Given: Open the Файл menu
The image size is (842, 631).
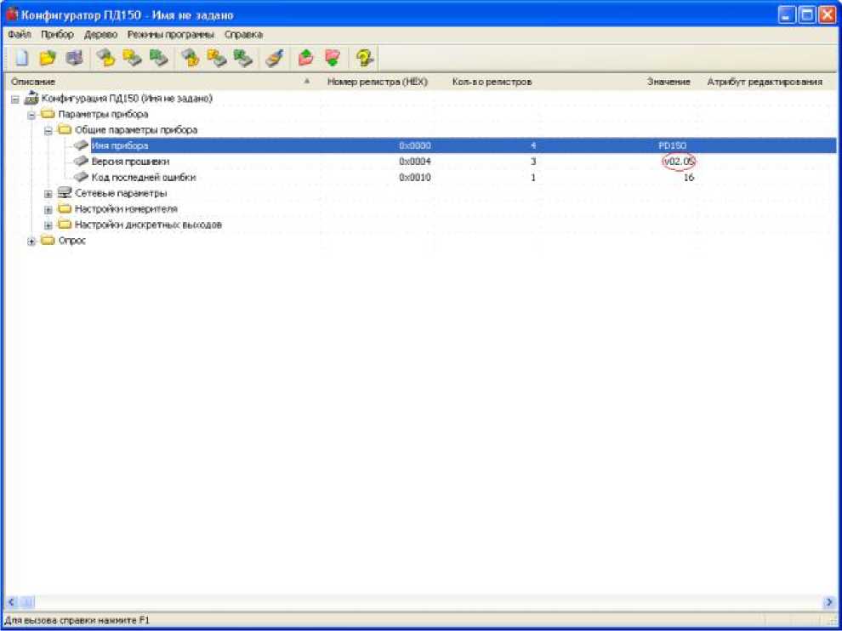Looking at the screenshot, I should [x=19, y=35].
